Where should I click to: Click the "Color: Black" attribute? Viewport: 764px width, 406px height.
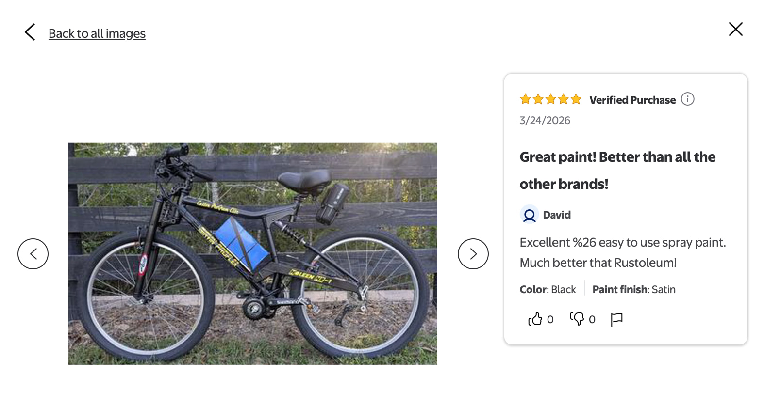click(x=548, y=290)
